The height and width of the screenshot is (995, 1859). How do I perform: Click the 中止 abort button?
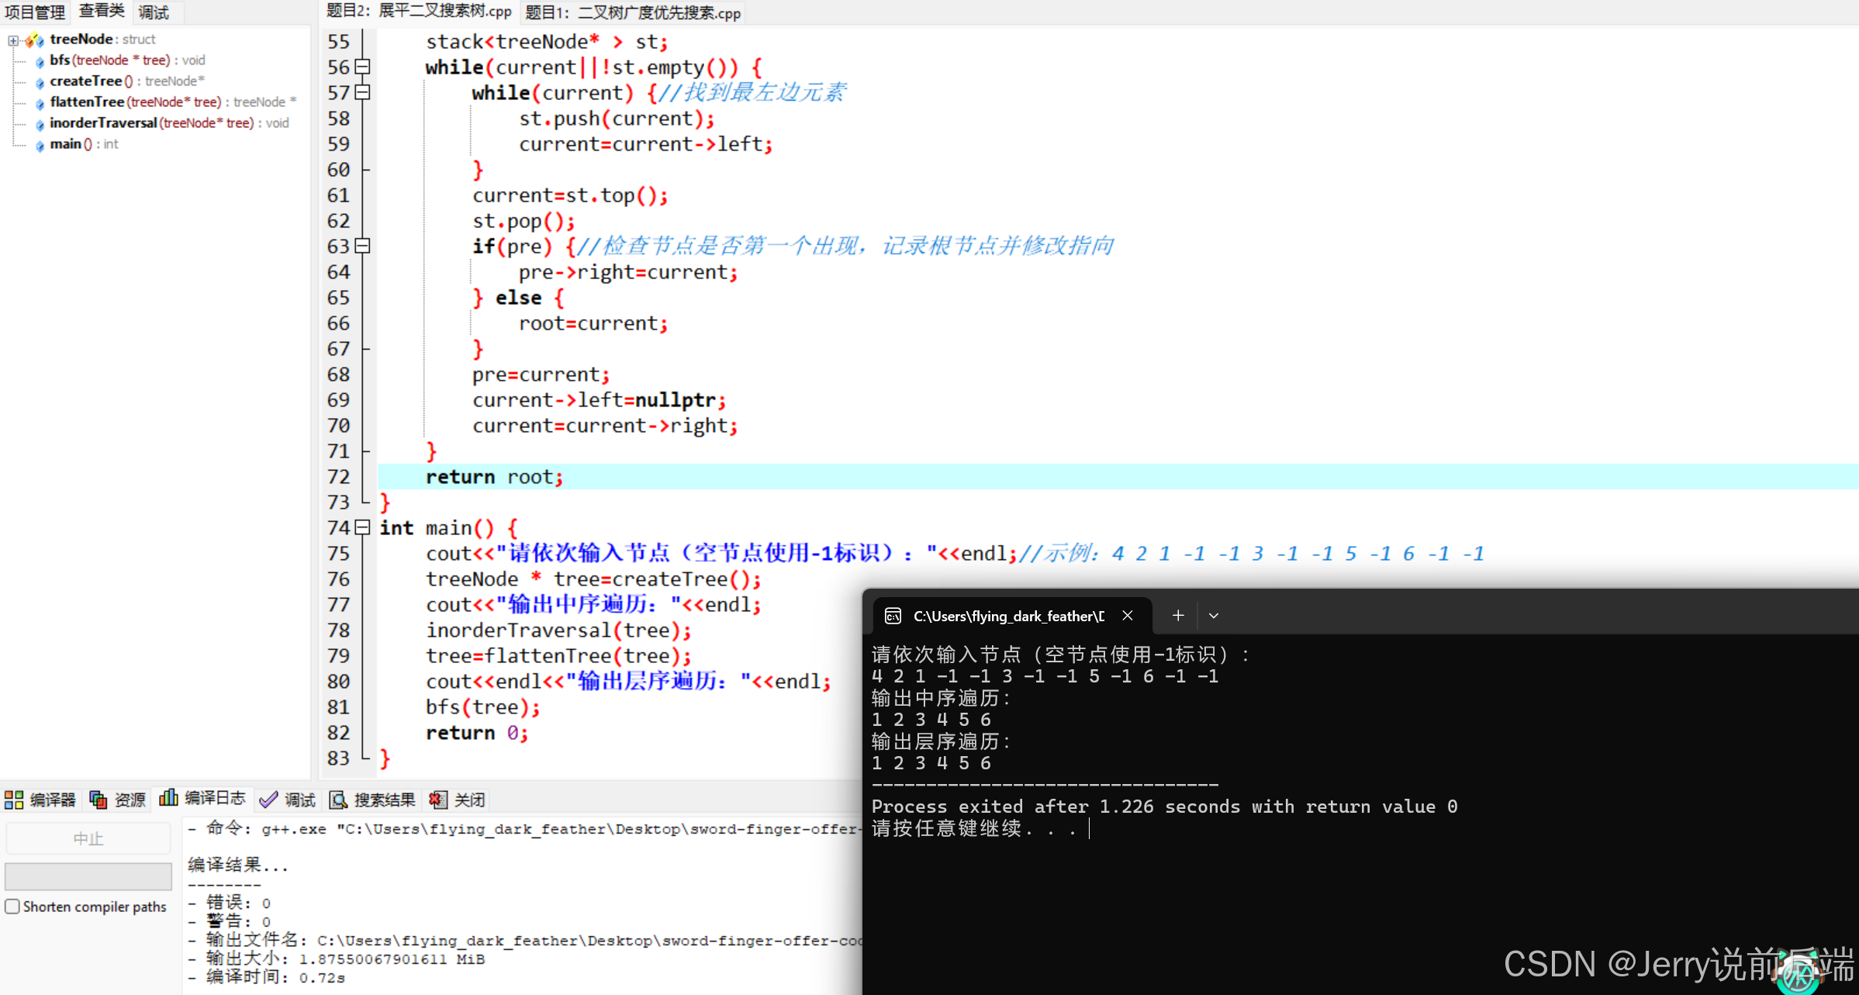click(88, 838)
